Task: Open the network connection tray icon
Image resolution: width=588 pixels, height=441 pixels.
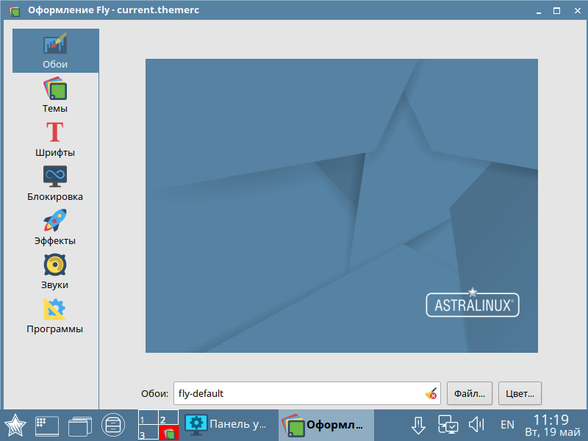Action: [448, 425]
